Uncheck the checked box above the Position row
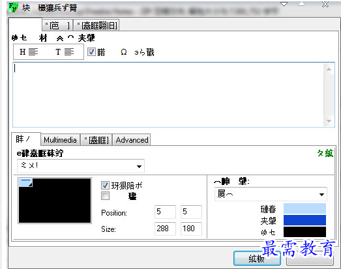The width and height of the screenshot is (341, 269). click(x=105, y=186)
